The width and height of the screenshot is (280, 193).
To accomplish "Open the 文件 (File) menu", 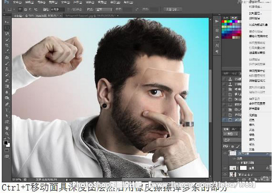I will [17, 2].
